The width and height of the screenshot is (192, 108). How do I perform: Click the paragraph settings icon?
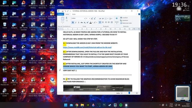tap(112, 22)
